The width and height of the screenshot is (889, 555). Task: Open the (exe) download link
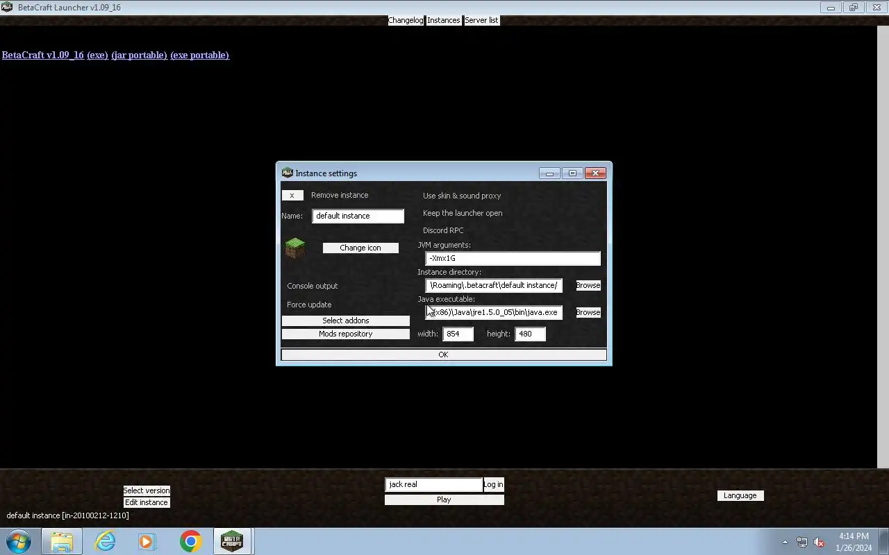tap(97, 55)
